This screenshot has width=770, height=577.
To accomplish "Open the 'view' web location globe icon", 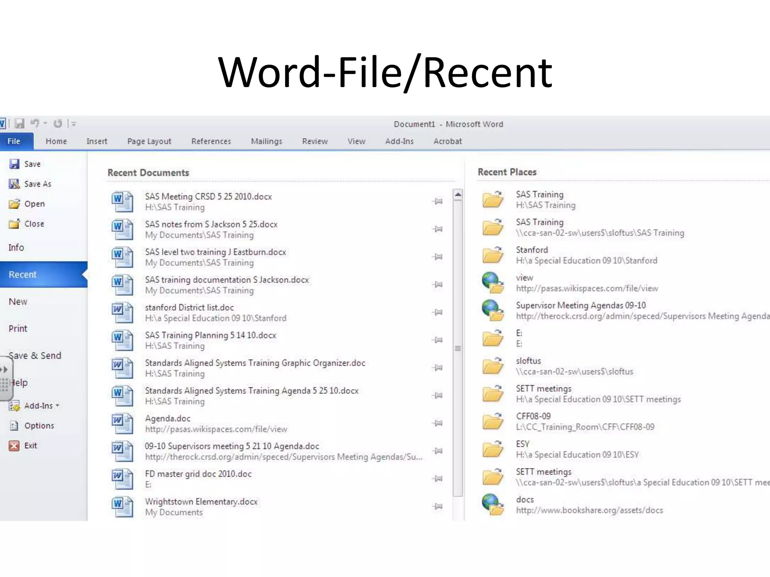I will (x=493, y=283).
